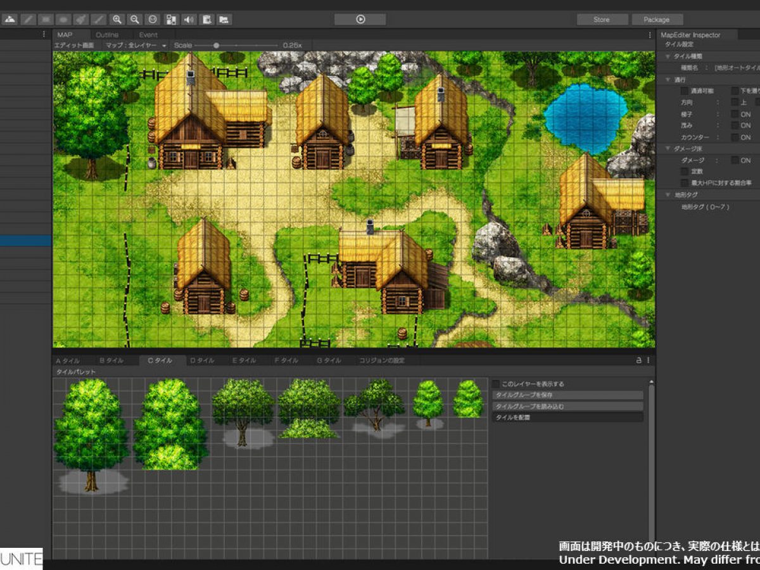Open the マップ:全レイヤー layer dropdown
The height and width of the screenshot is (570, 760).
tap(136, 46)
